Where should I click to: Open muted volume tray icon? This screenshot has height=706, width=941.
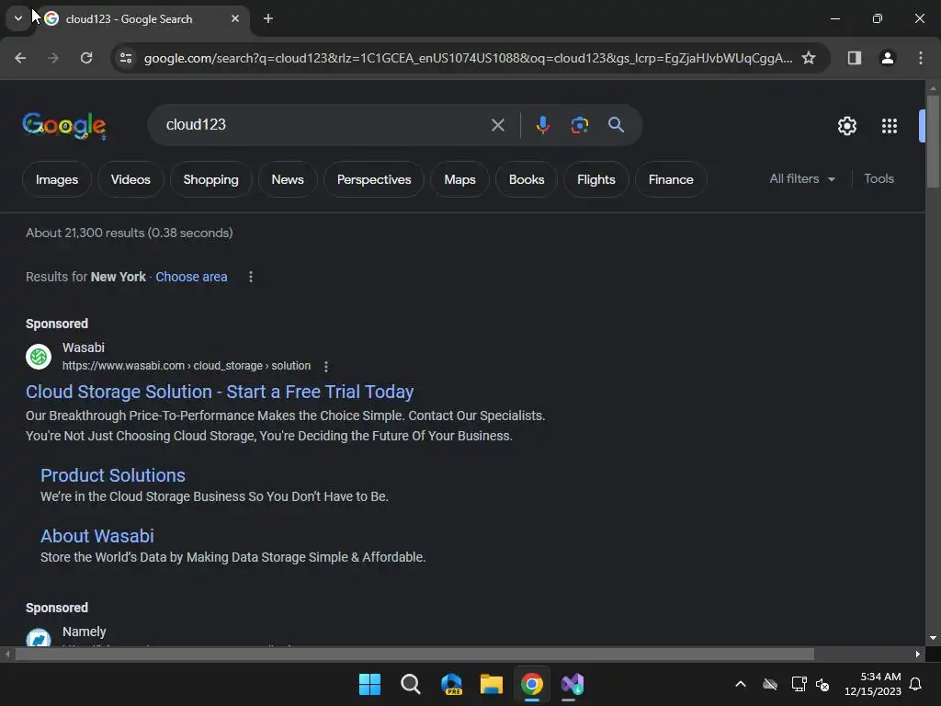(x=822, y=684)
